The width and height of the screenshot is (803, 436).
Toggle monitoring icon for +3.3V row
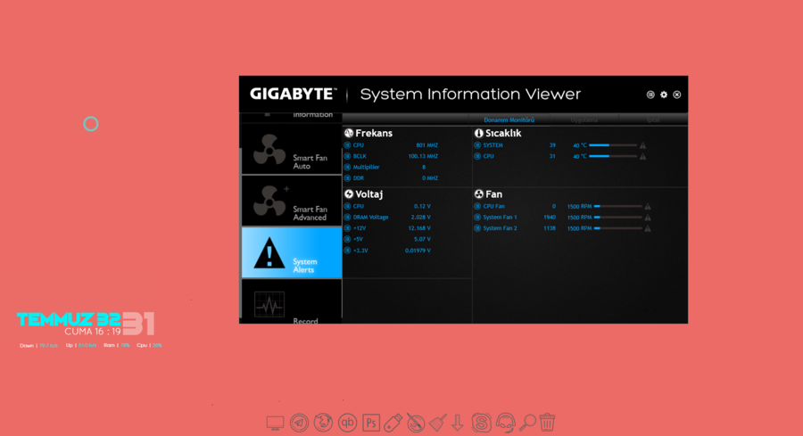[x=347, y=251]
